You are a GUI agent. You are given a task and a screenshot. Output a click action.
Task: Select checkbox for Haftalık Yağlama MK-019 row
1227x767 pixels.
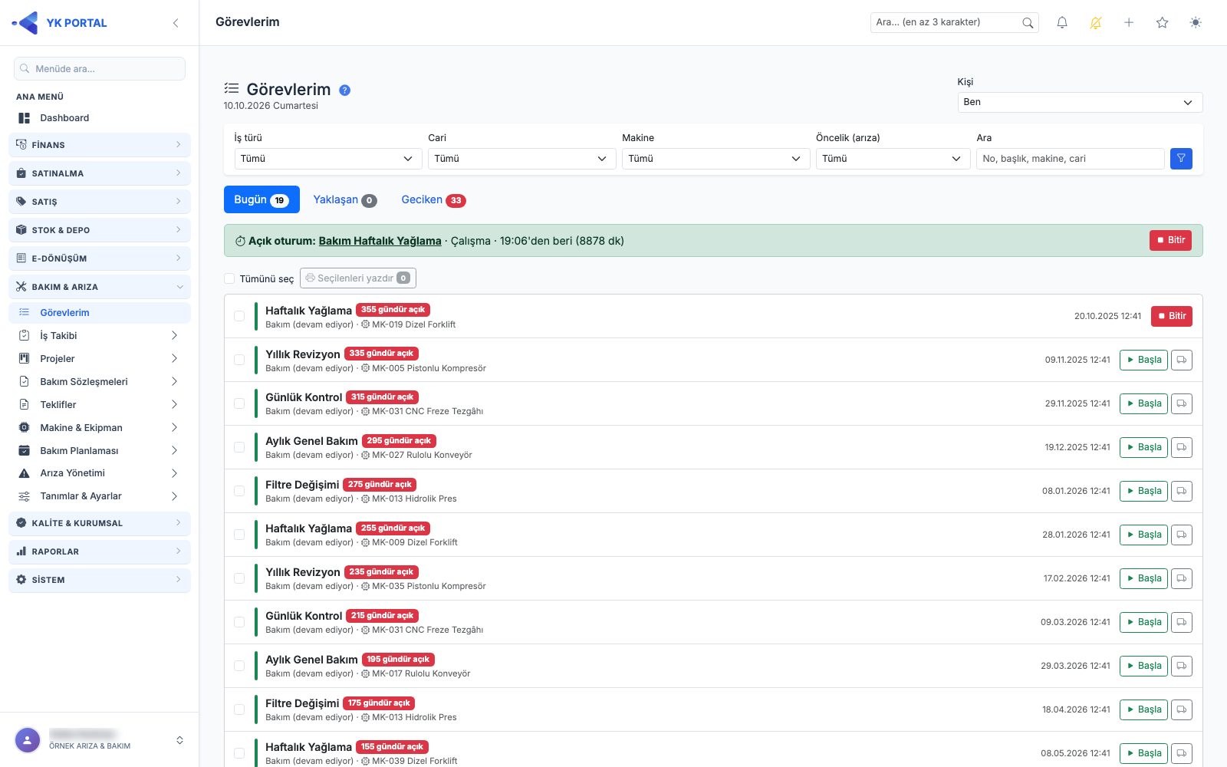tap(239, 316)
